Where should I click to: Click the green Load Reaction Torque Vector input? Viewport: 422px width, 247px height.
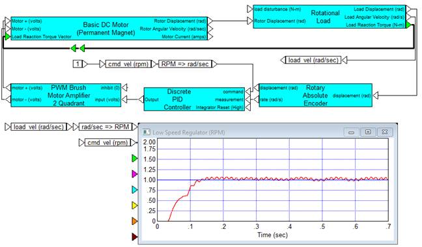8,36
